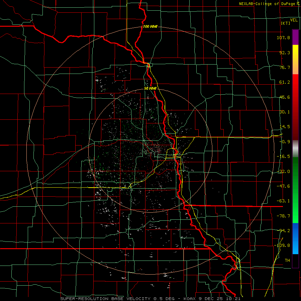The width and height of the screenshot is (301, 301).
Task: Click the Super-Resolution Base Velocity KOAX caption
Action: (150, 299)
